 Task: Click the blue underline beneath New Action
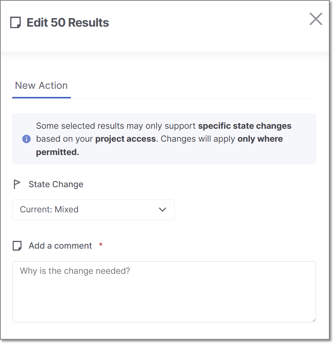41,97
